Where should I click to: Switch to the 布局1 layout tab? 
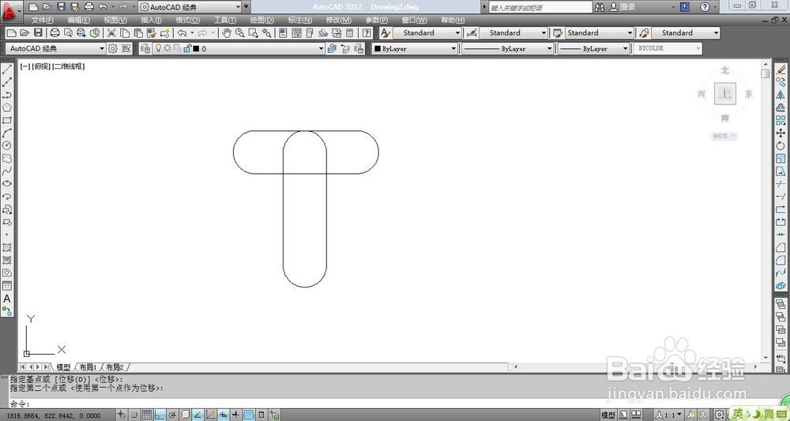(x=88, y=367)
